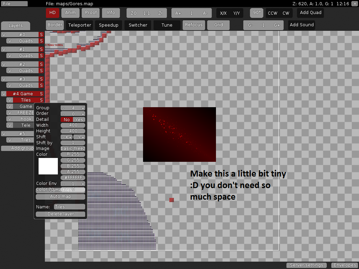
Task: Reset zoom with the 1:1 button
Action: click(x=147, y=13)
